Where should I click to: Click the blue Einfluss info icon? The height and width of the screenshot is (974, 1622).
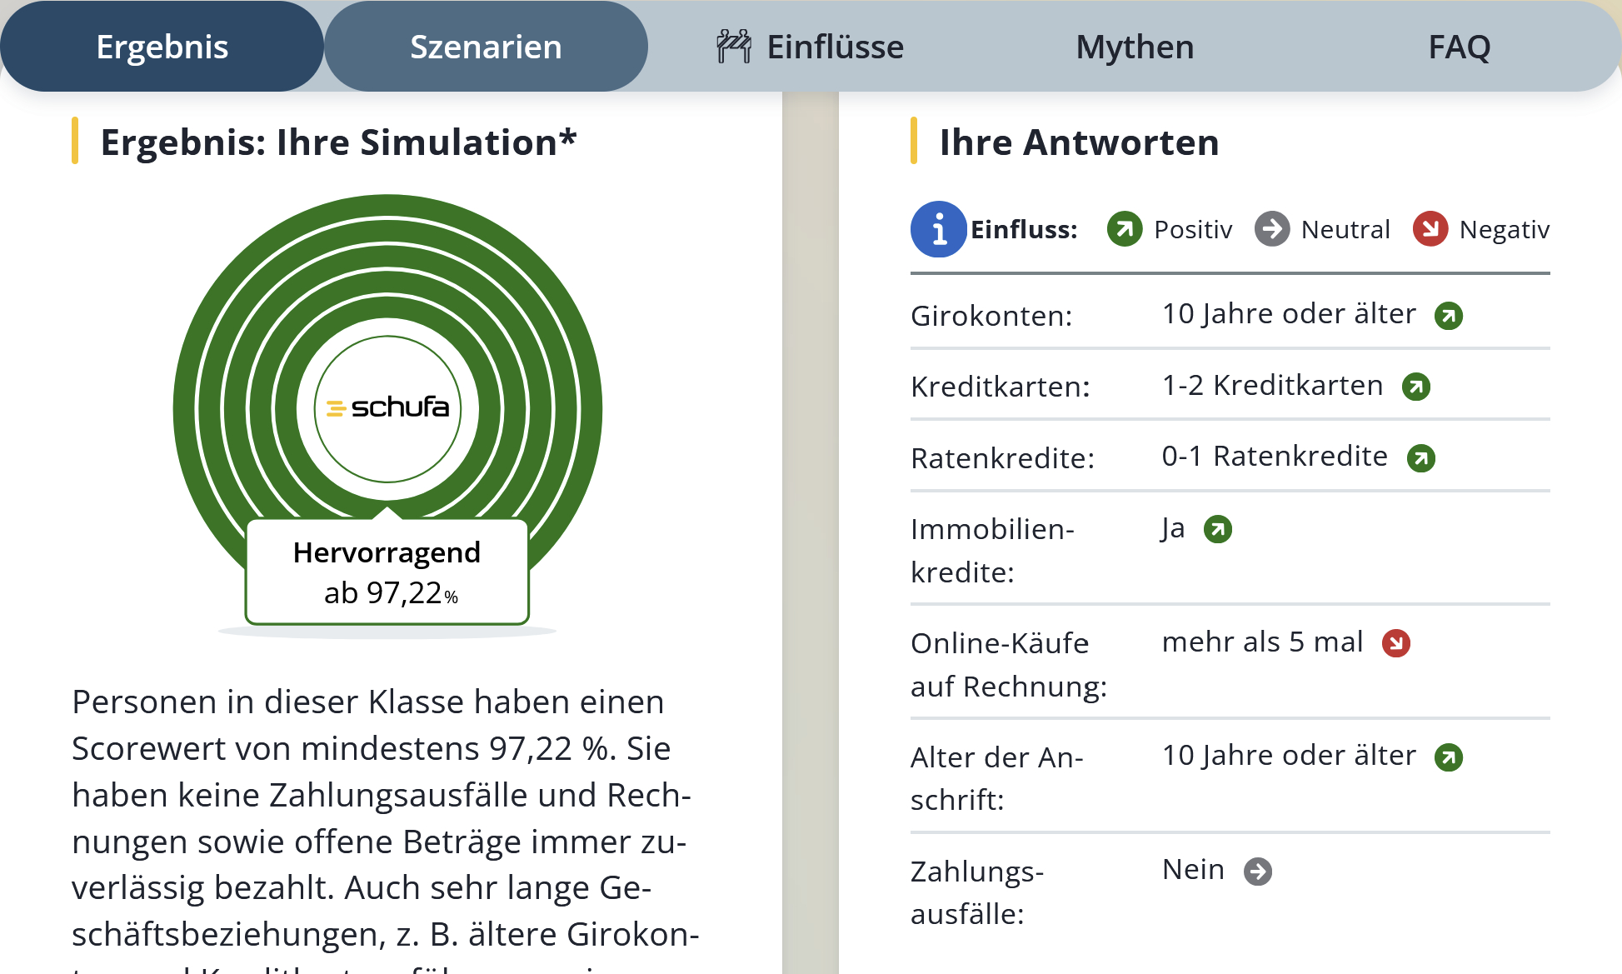[938, 229]
